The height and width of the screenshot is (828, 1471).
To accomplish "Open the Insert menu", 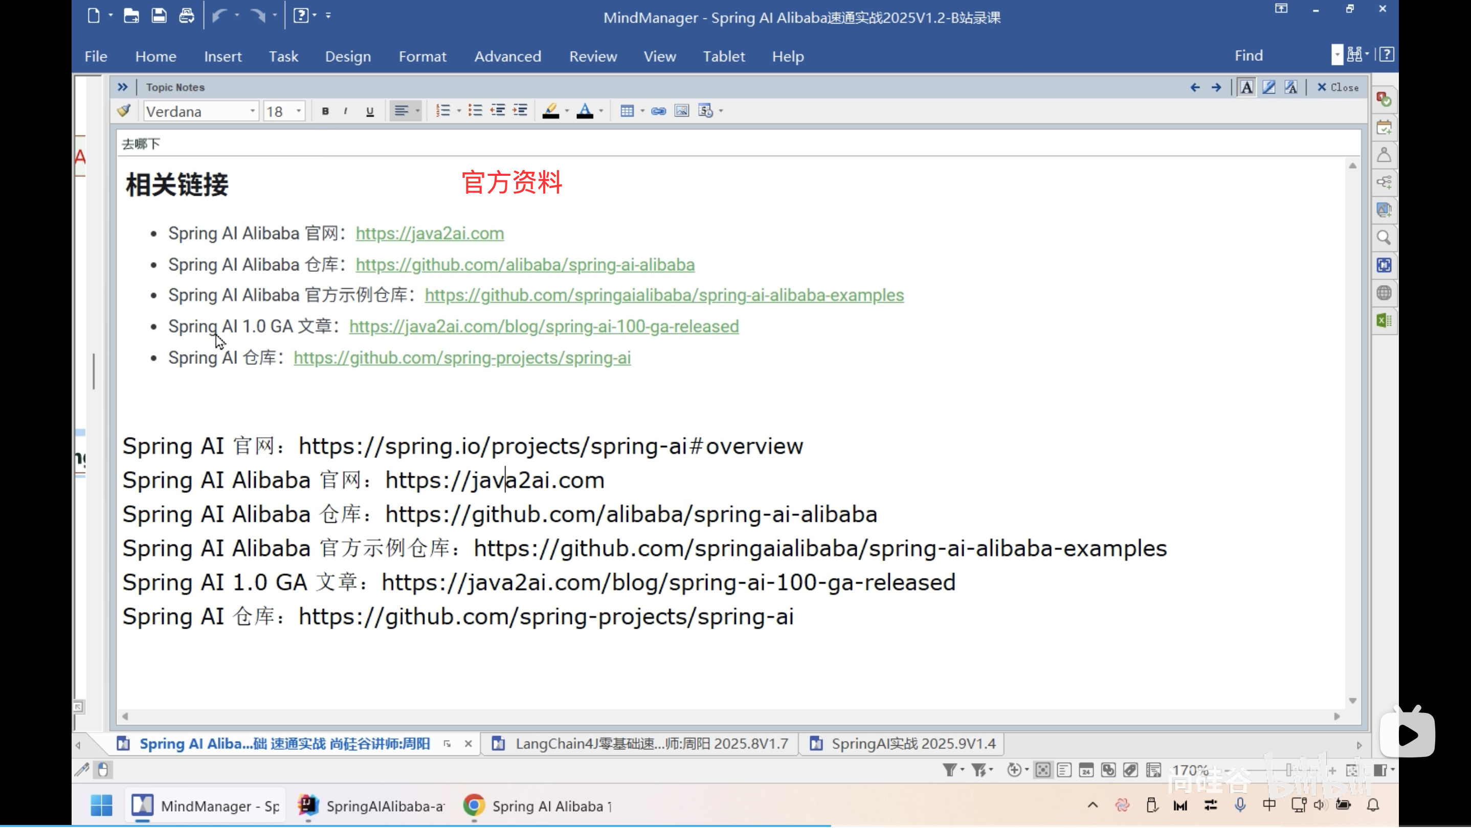I will click(x=222, y=57).
